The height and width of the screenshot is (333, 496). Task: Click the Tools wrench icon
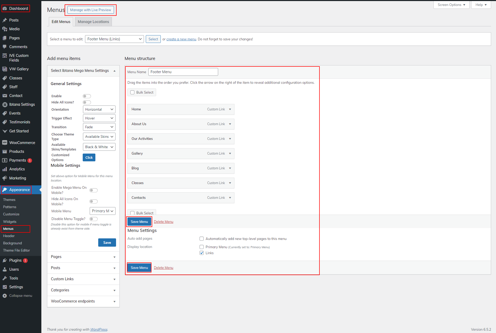5,278
